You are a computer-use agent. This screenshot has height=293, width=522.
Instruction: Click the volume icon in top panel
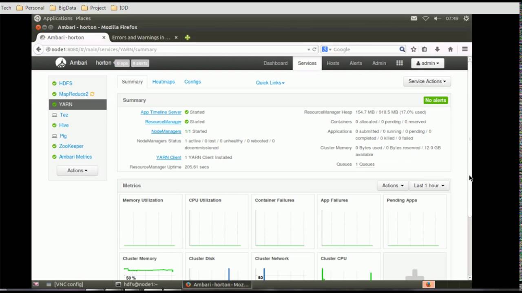[437, 18]
